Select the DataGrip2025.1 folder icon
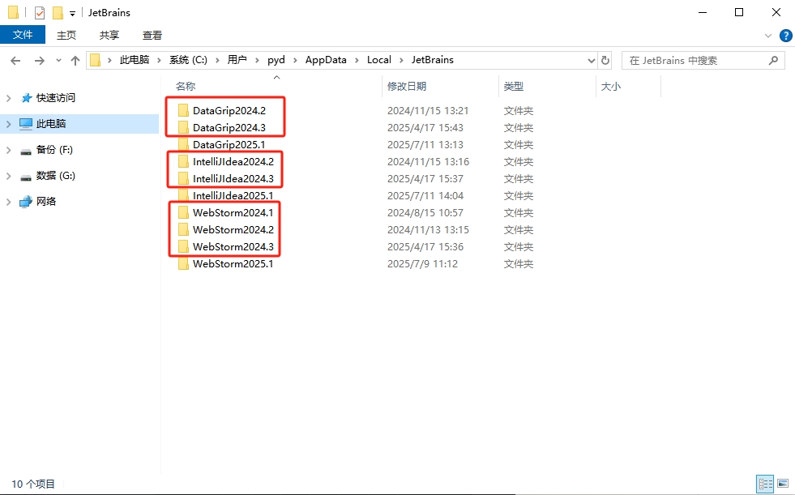Image resolution: width=795 pixels, height=495 pixels. (183, 144)
